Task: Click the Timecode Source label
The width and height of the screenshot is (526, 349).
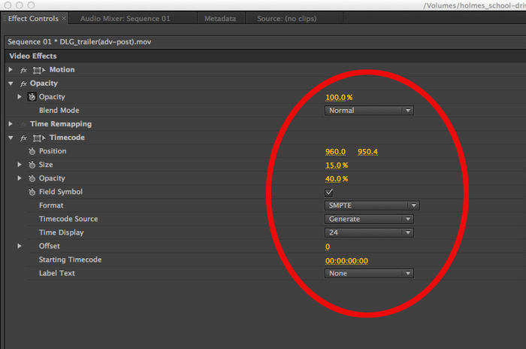Action: 68,219
